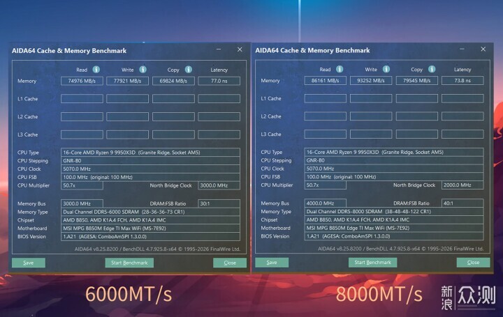Viewport: 503px width, 317px height.
Task: Click Dual Channel DDR5-8000 SDRAM text
Action: point(394,212)
